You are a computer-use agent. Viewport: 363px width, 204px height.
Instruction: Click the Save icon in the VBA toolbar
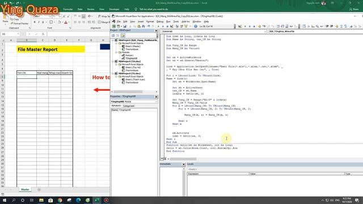pyautogui.click(x=125, y=27)
